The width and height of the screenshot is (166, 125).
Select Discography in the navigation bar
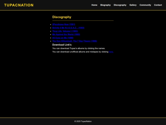click(x=120, y=5)
